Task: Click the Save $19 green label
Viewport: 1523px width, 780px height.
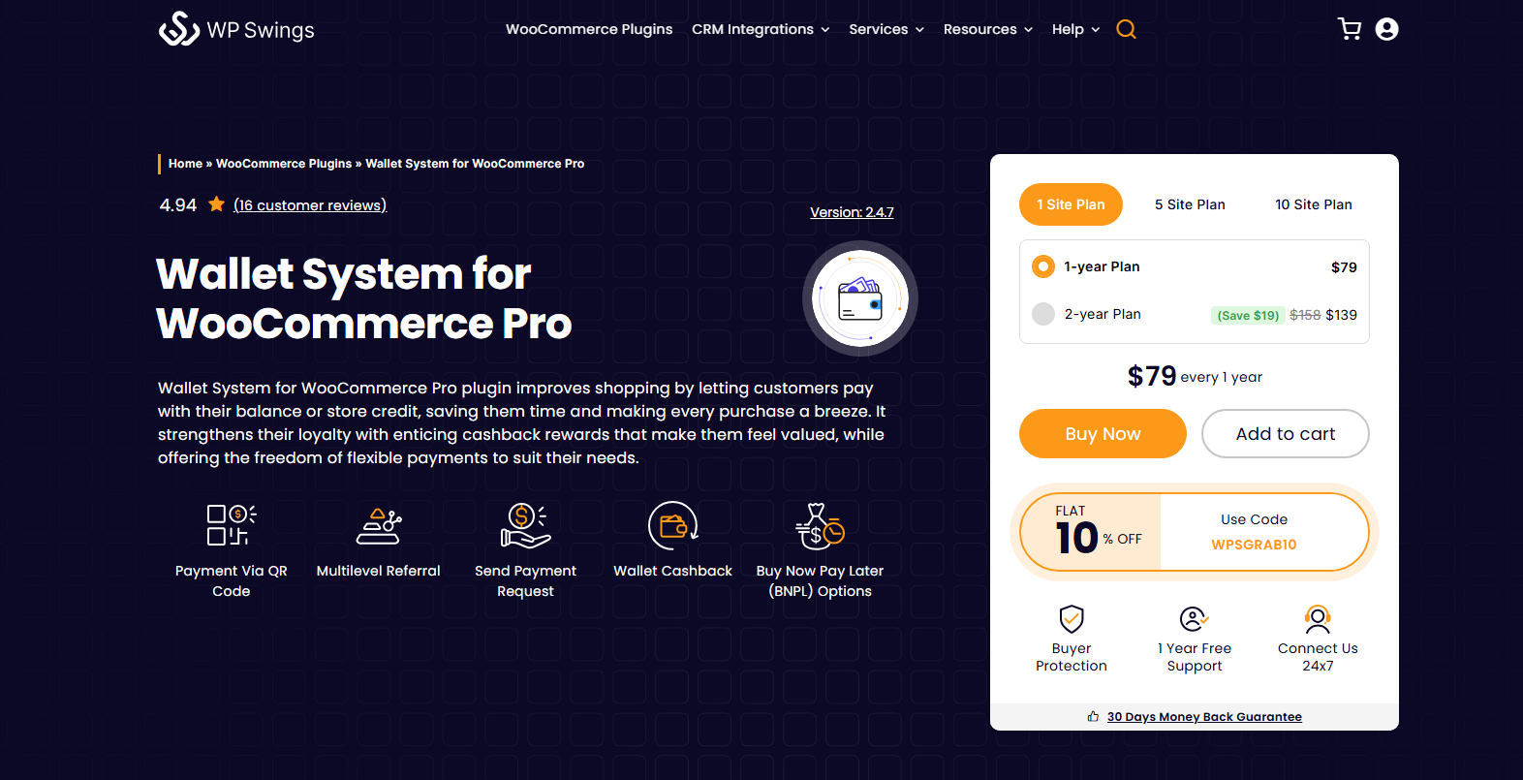Action: [x=1248, y=315]
